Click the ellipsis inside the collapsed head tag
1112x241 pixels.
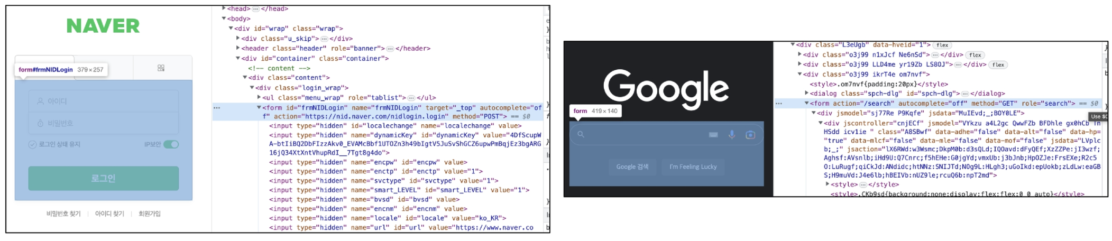255,9
